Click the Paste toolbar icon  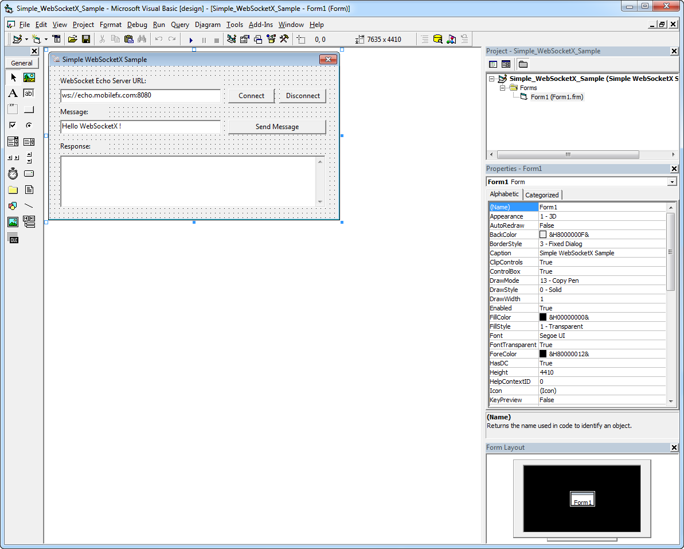pos(128,39)
